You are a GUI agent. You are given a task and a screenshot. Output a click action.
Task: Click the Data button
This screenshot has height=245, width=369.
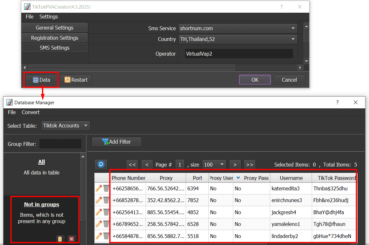(41, 80)
